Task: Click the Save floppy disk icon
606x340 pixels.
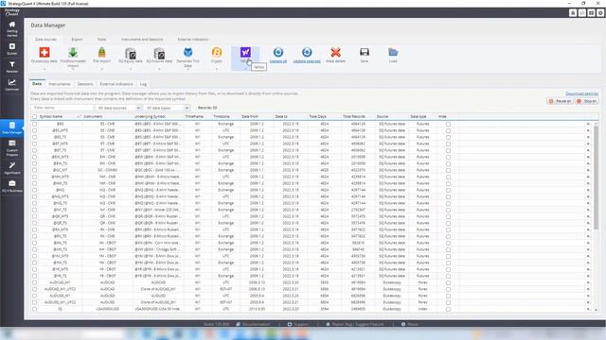Action: pos(364,52)
